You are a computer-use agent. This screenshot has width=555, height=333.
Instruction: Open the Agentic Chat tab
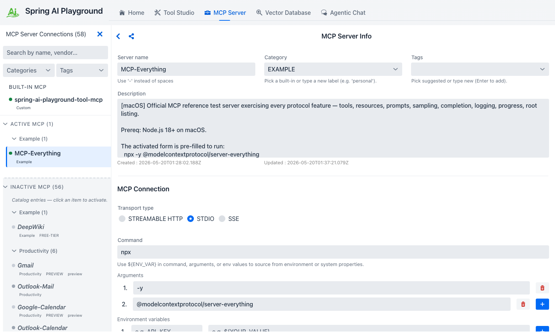pyautogui.click(x=343, y=13)
